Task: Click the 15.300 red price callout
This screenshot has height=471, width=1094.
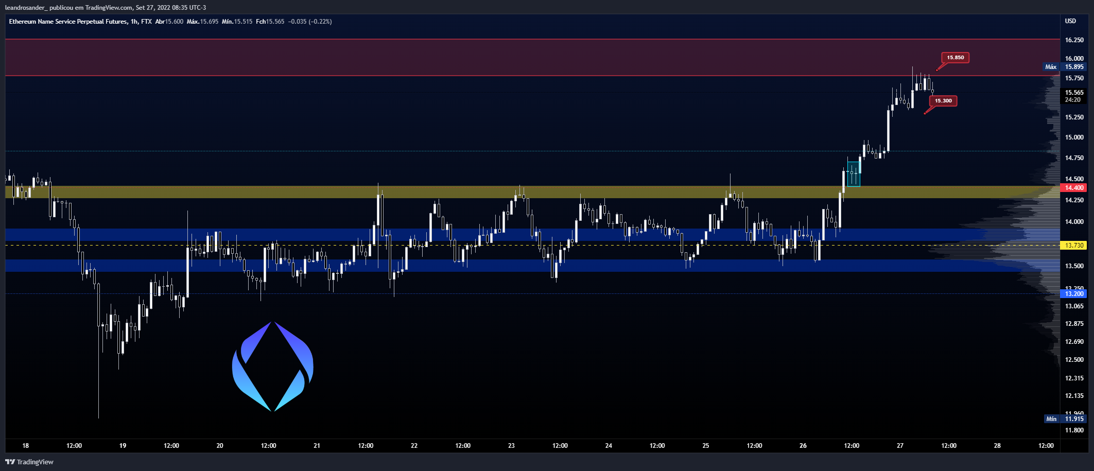Action: click(x=943, y=101)
